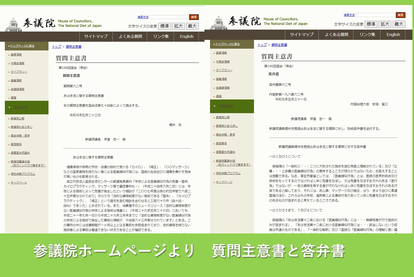Open 調査室作成資料 in the question page sidebar
The width and height of the screenshot is (414, 277).
click(20, 153)
